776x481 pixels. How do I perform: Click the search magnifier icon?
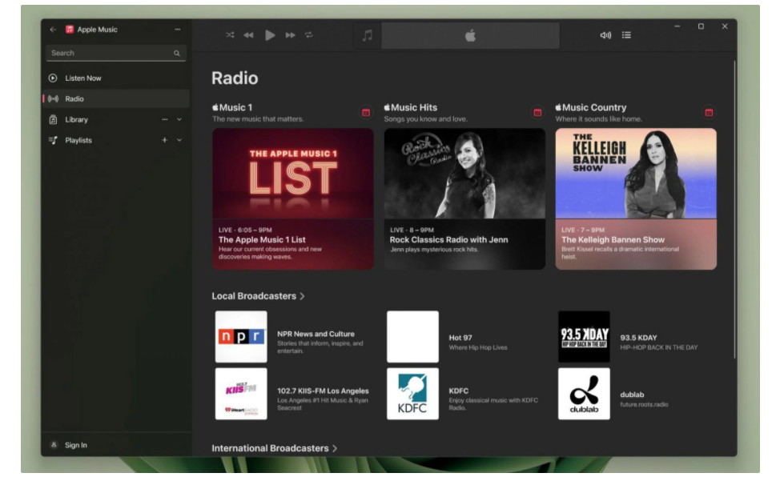tap(177, 54)
